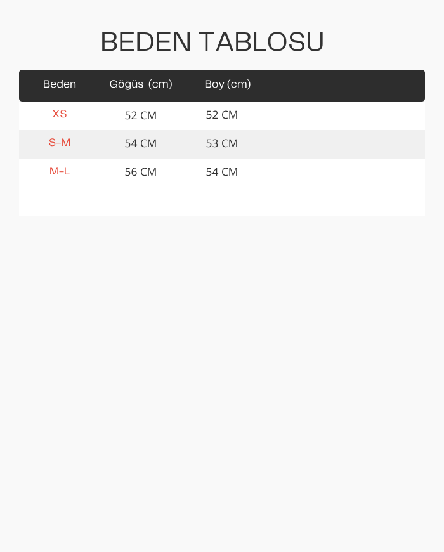Screen dimensions: 444x552
Task: Choose the M-L size label
Action: click(x=60, y=171)
